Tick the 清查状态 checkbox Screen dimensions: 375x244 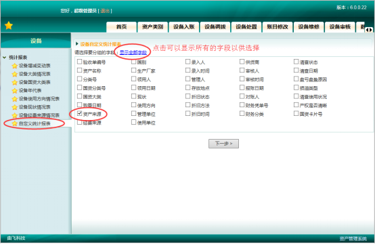[x=296, y=62]
